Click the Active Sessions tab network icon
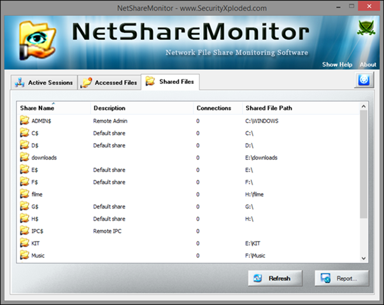384x305 pixels. tap(19, 83)
